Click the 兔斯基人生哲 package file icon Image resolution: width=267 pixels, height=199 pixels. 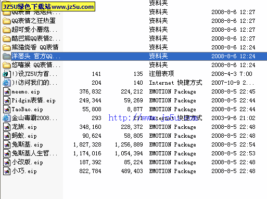pos(7,153)
